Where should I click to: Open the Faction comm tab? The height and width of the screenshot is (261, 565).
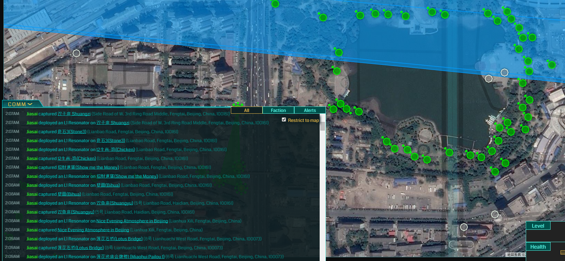[278, 110]
